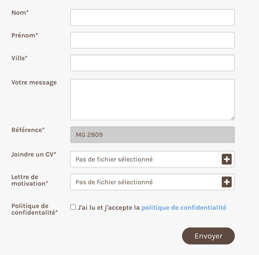Click the "J'ai lu et j'accepte la" label text
This screenshot has height=255, width=259.
(109, 208)
